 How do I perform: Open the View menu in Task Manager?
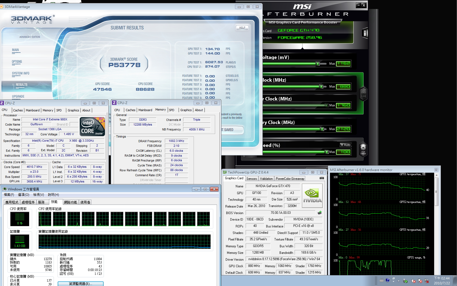tap(38, 195)
